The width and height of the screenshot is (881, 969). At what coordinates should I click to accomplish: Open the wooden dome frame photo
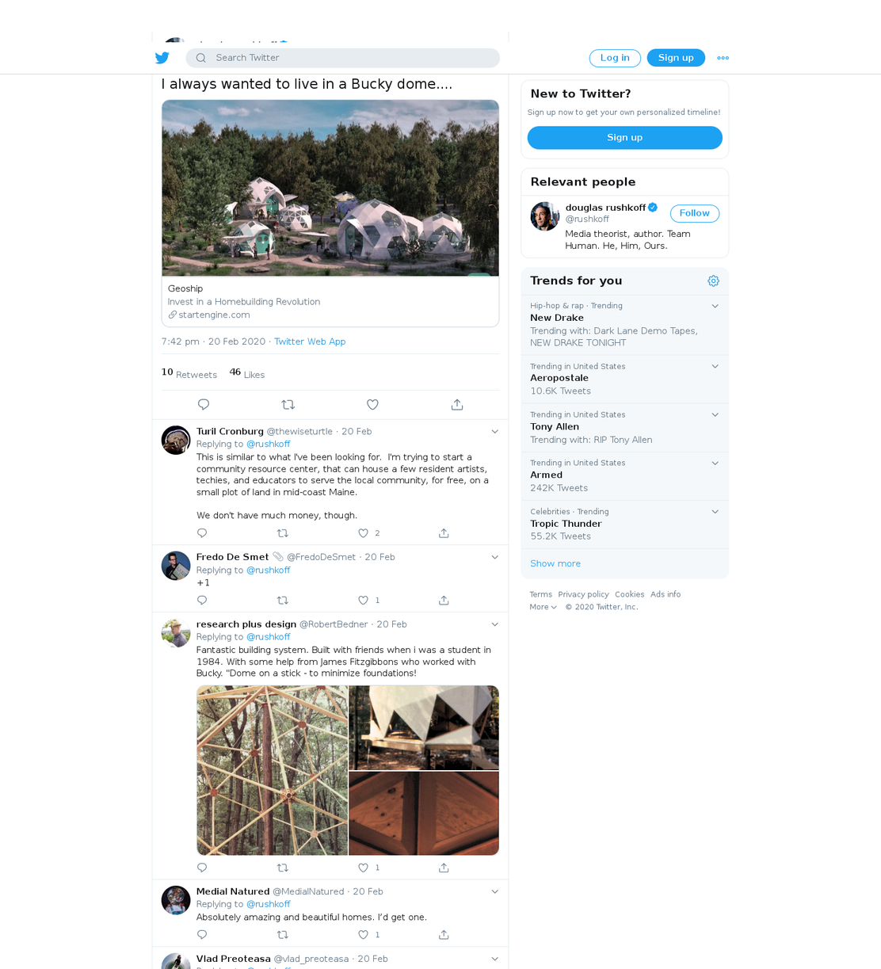pos(273,770)
